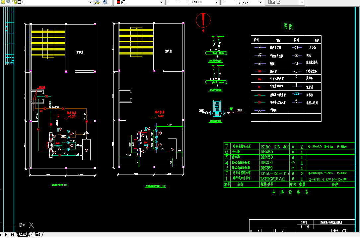Toggle the layer lock padlock icon
360x238 pixels.
point(15,2)
